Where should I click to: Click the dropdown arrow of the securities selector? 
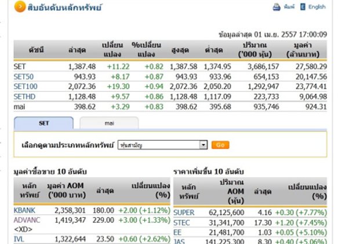click(203, 145)
